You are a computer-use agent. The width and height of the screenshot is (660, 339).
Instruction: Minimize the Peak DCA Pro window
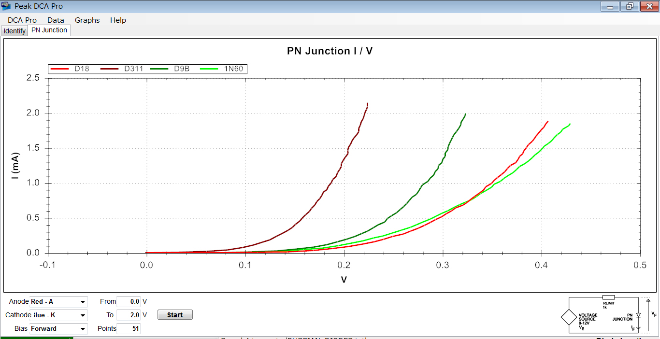[611, 6]
